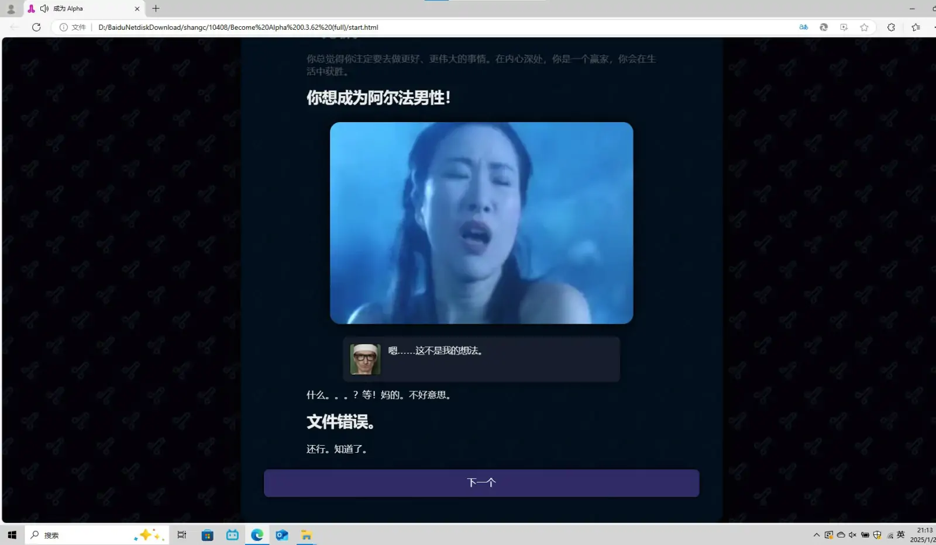
Task: Open the Windows Start menu
Action: coord(11,534)
